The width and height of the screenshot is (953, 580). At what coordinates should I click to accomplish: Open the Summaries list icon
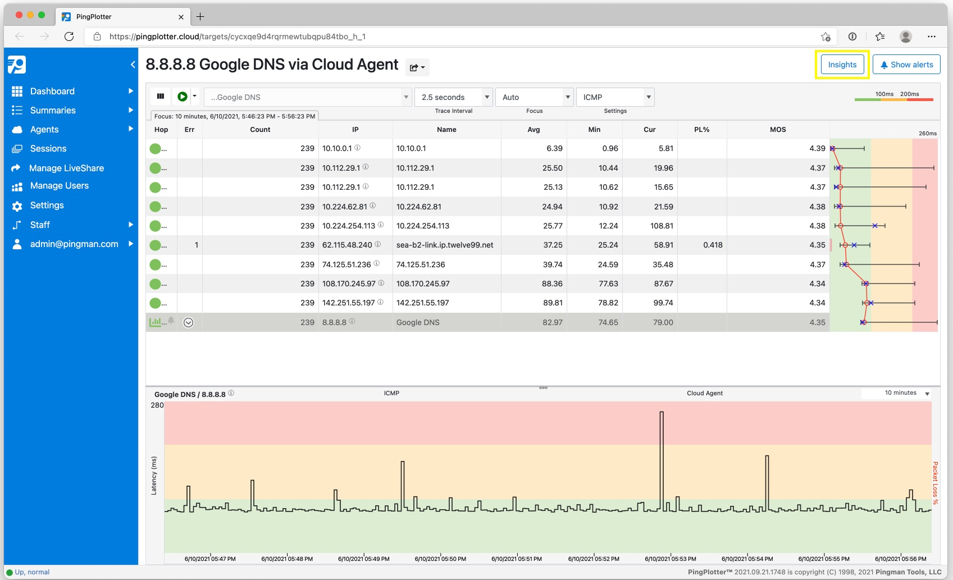(x=17, y=110)
